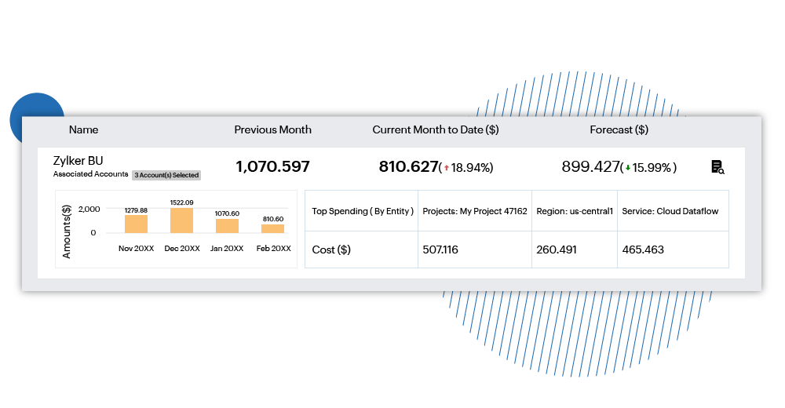Screen dimensions: 785x408
Task: Click Region: us-central1 cell
Action: pos(575,211)
